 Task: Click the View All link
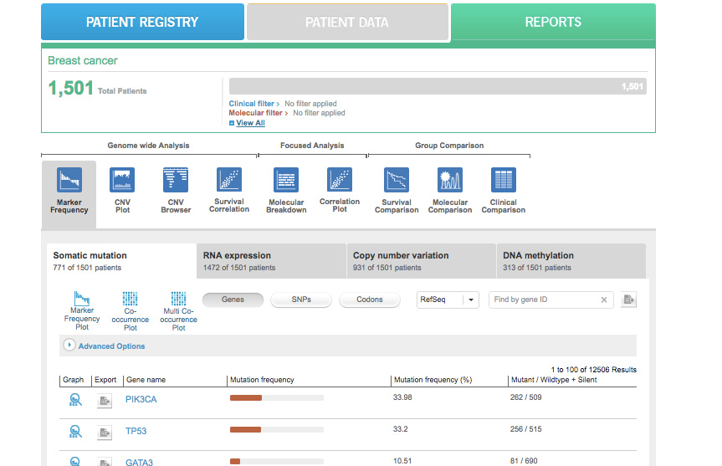coord(249,123)
